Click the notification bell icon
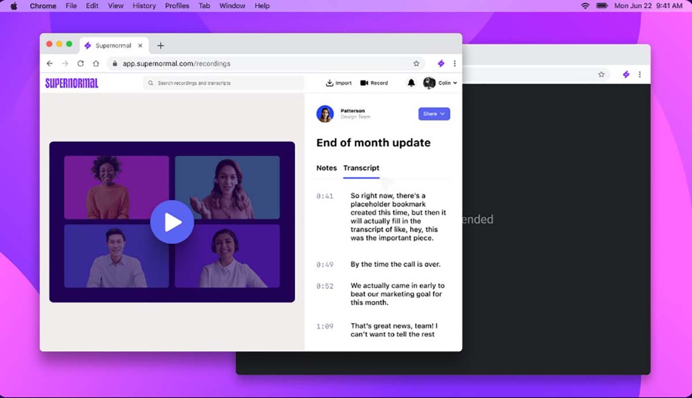The width and height of the screenshot is (692, 398). click(411, 83)
